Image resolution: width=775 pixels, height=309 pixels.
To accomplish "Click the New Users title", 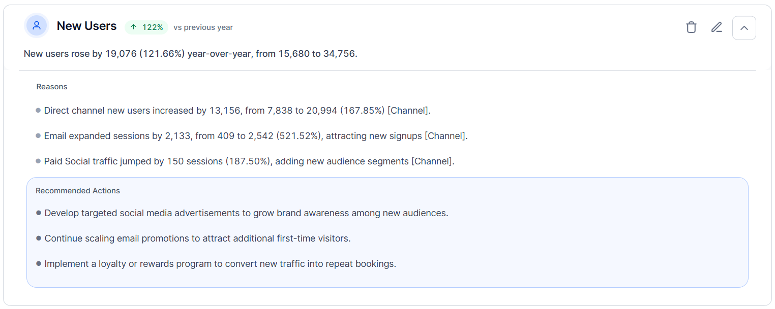I will pos(86,26).
